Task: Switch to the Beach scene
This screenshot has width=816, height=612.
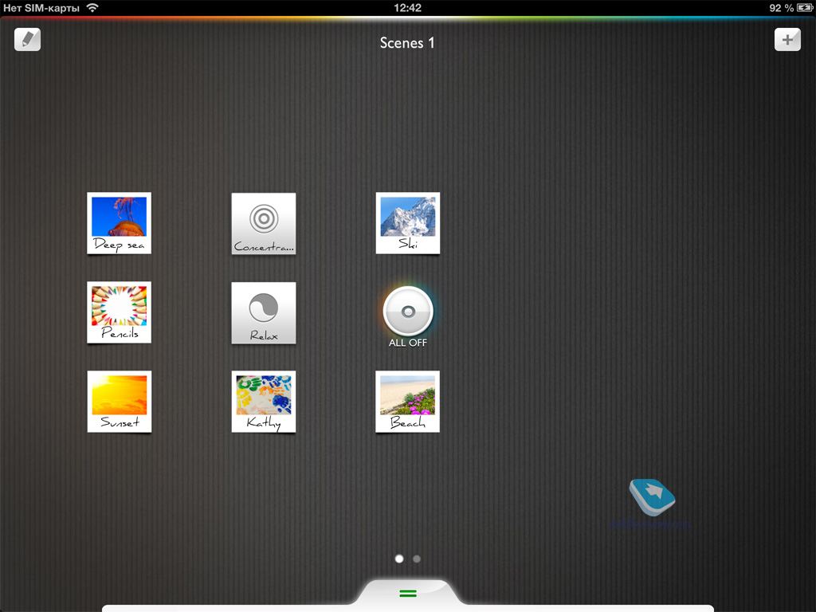Action: tap(408, 402)
